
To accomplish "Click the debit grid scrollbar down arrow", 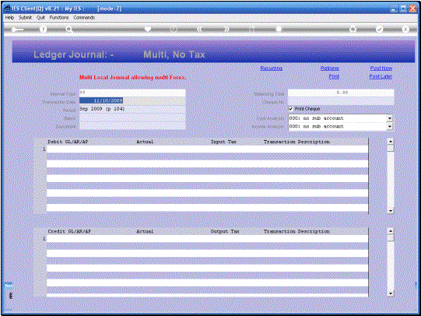I will coord(391,211).
